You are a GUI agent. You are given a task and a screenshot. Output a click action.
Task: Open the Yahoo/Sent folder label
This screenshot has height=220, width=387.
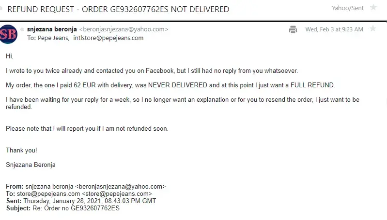coord(348,8)
